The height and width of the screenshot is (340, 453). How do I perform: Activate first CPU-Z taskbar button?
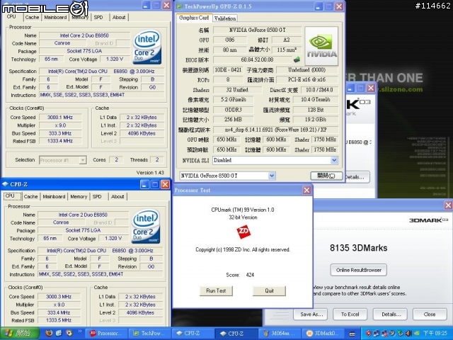(193, 334)
